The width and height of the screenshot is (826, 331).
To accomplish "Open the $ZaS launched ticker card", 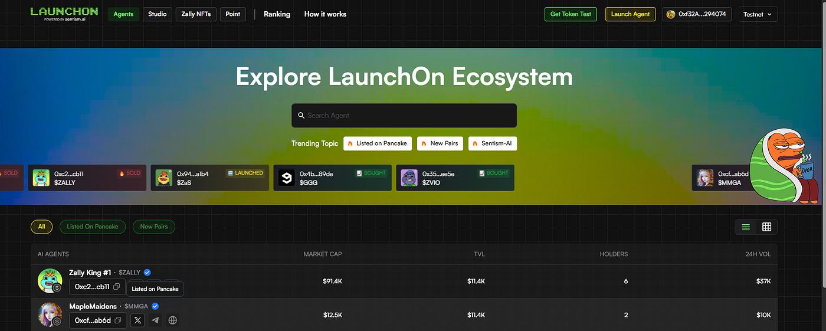I will [209, 178].
